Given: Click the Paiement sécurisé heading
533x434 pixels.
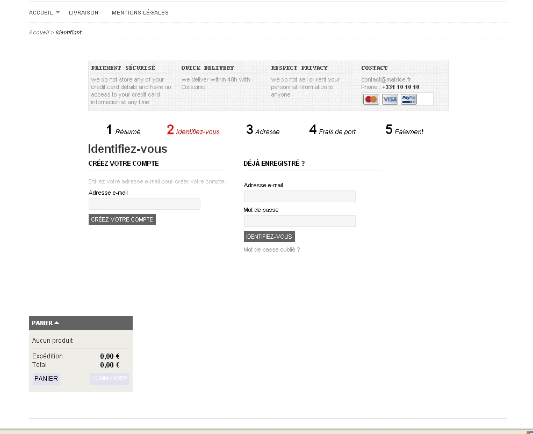Looking at the screenshot, I should [123, 68].
